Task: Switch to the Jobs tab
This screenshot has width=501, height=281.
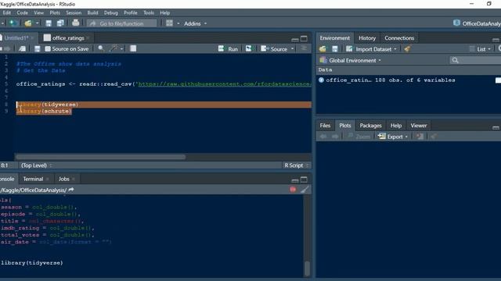Action: coord(63,179)
